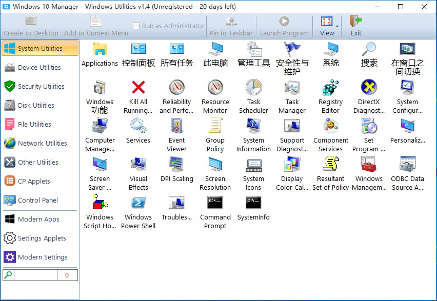Open Visual Effects icon

coord(138,164)
